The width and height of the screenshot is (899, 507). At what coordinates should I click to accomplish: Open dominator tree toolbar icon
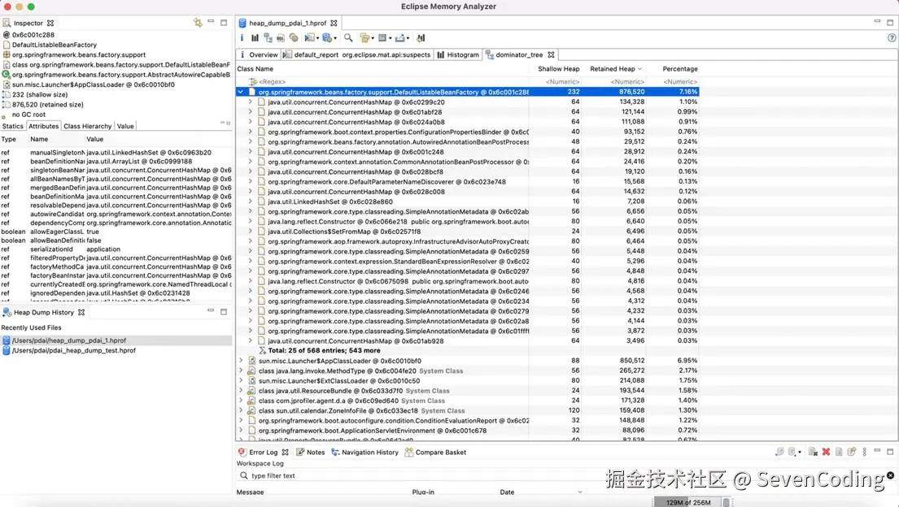(x=268, y=38)
